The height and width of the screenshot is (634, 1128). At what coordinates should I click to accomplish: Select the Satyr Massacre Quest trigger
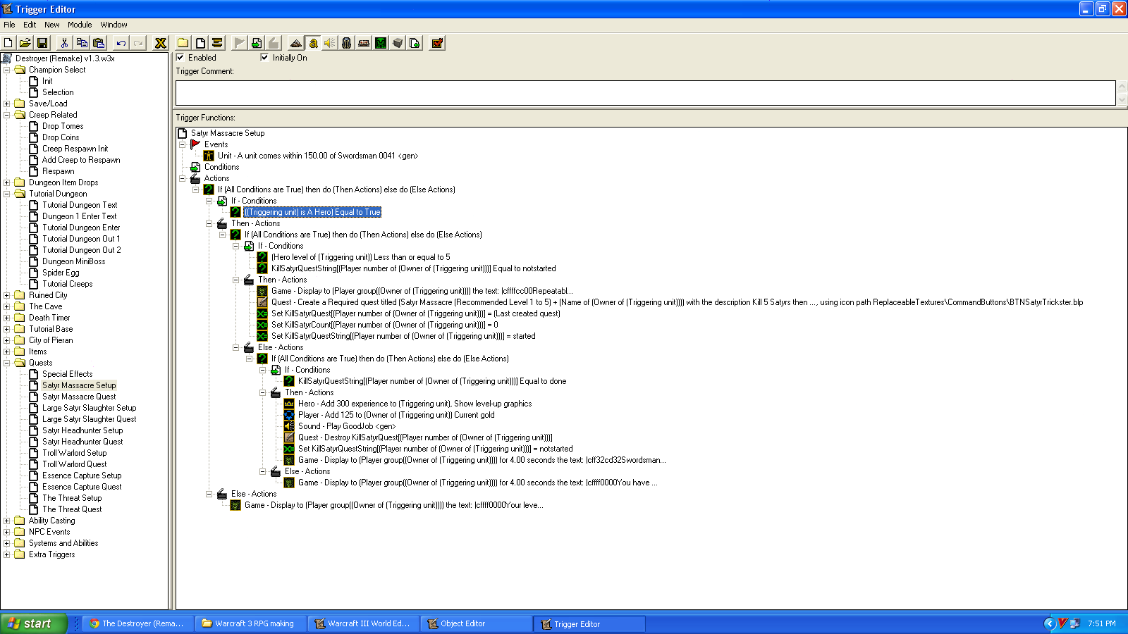(x=79, y=397)
